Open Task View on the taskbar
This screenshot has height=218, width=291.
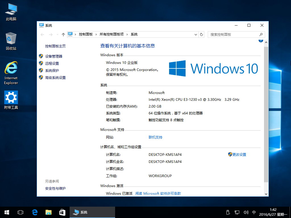pos(20,212)
